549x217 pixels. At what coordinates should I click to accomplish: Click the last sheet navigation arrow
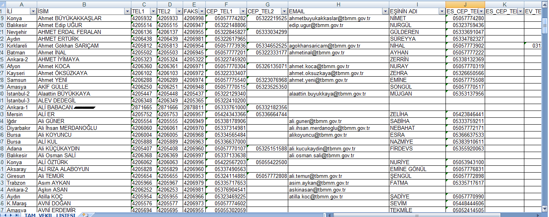18,215
